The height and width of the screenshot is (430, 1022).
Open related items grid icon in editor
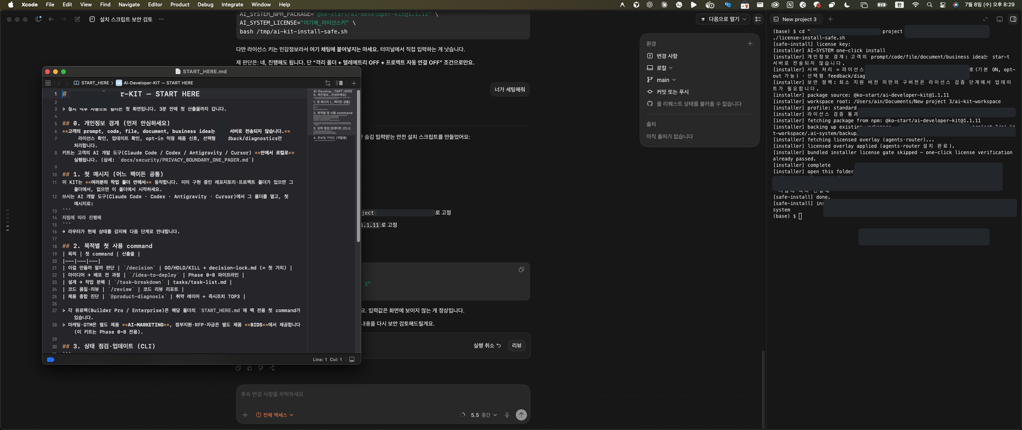pyautogui.click(x=48, y=83)
